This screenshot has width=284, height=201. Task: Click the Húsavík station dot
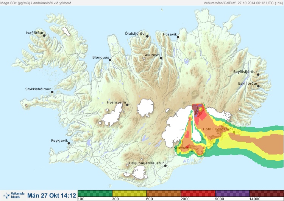178,37
